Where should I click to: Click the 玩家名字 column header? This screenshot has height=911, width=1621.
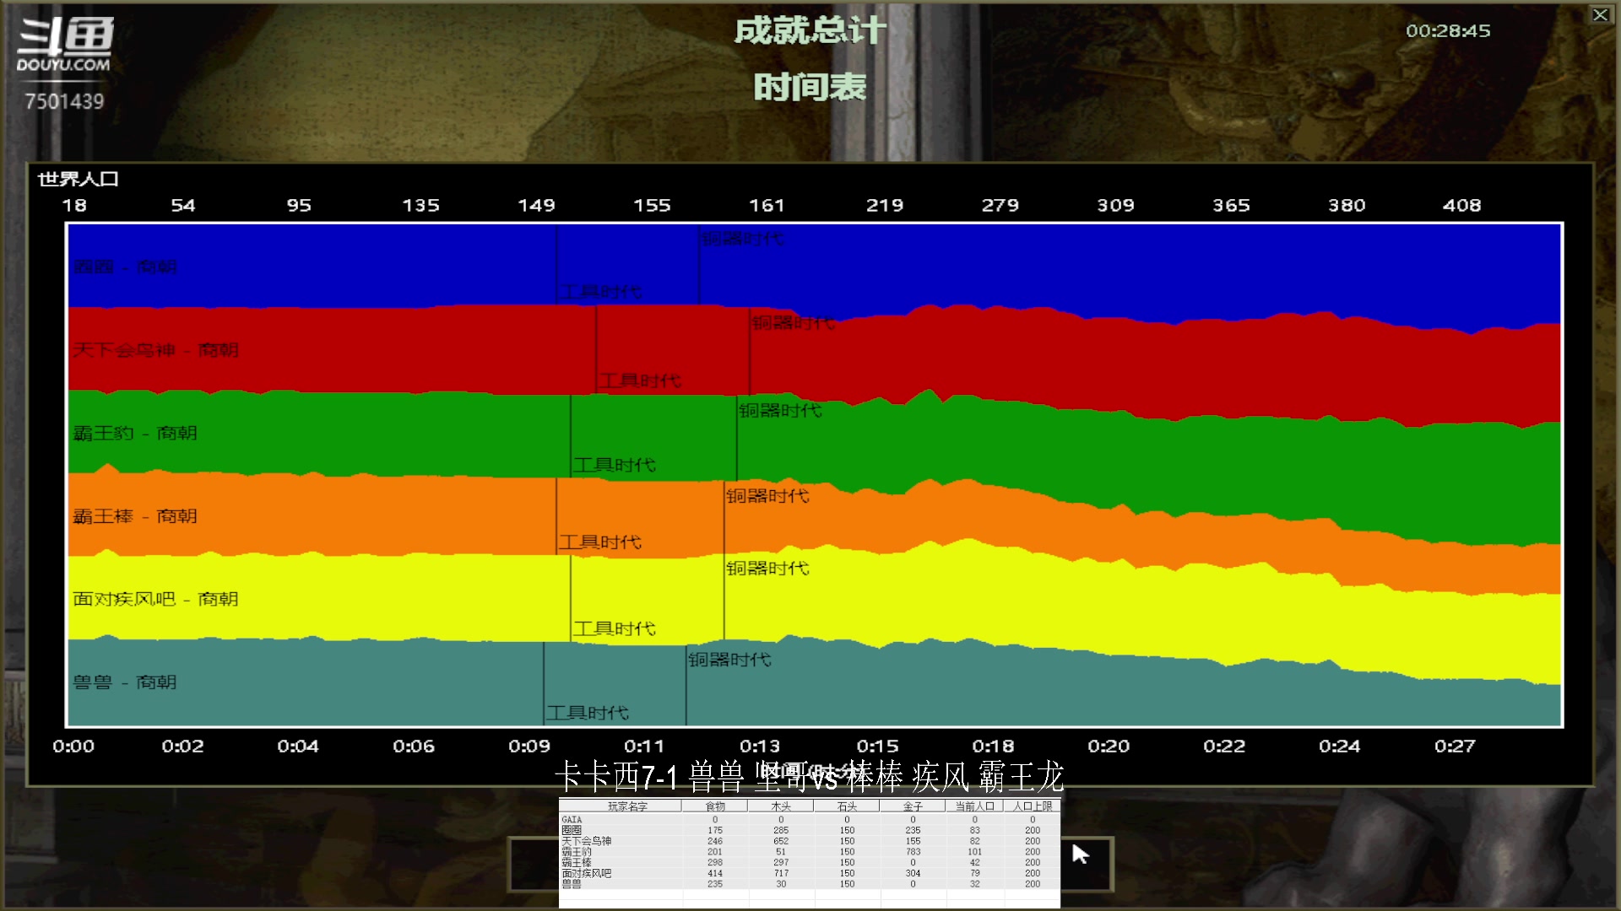(x=627, y=806)
